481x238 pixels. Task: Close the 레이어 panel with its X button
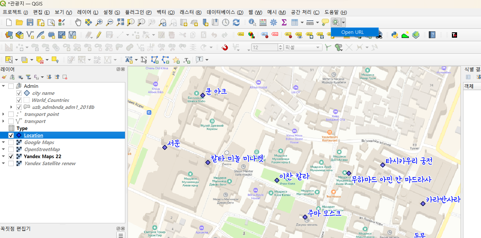[x=123, y=69]
